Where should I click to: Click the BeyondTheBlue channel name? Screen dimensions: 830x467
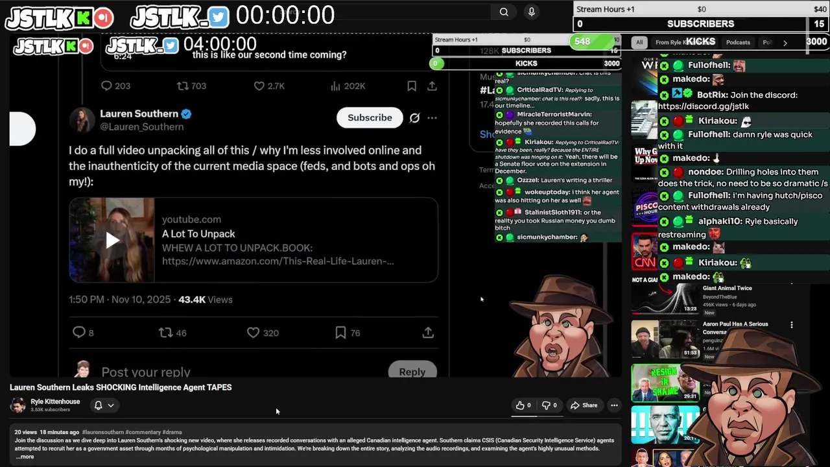(719, 296)
